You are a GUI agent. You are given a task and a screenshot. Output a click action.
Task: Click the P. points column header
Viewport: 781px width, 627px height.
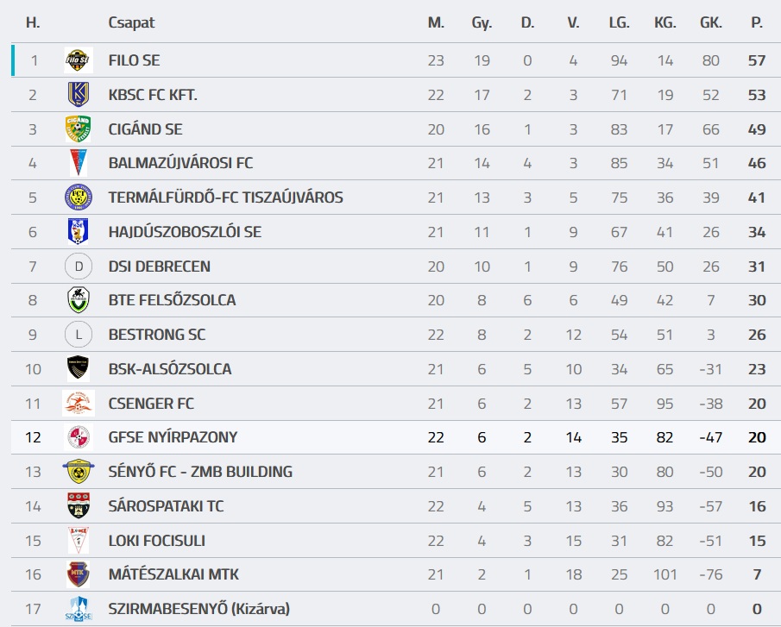(x=757, y=23)
